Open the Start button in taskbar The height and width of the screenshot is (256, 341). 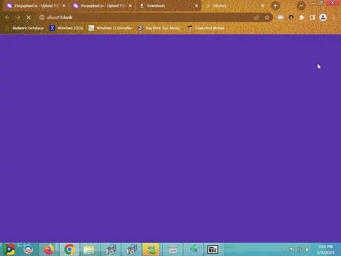coord(9,249)
